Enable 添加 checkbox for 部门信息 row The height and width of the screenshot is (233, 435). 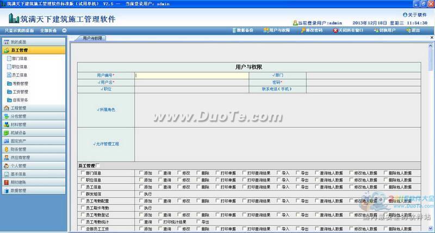141,173
